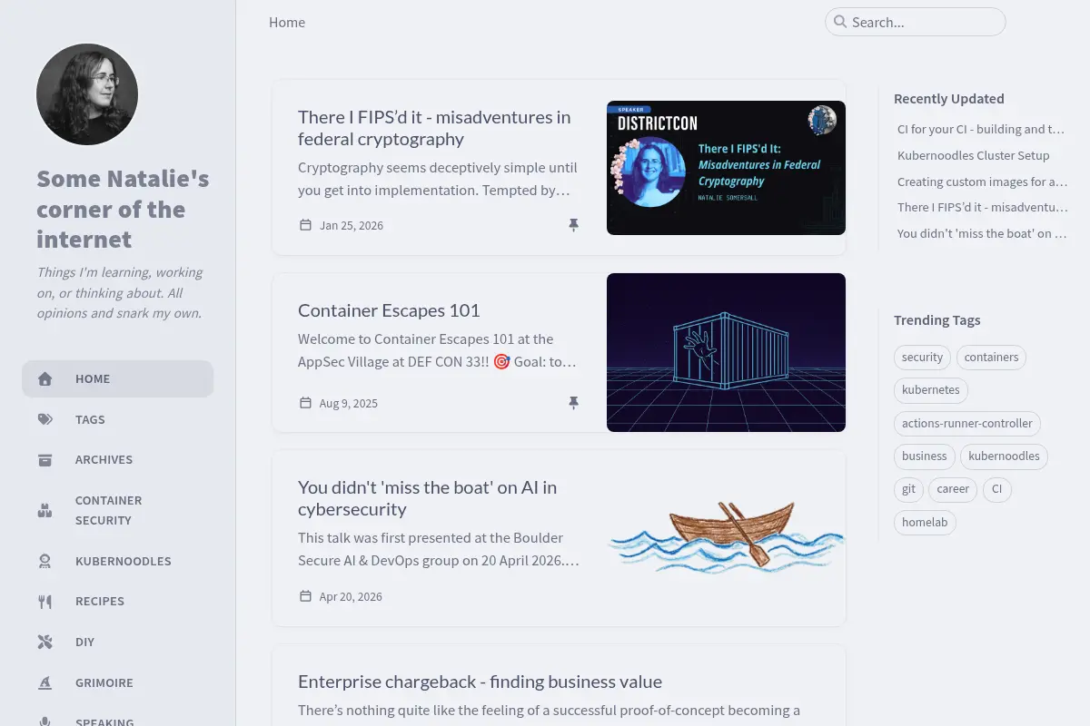Click the kubernoodles trending tag

coord(1004,456)
